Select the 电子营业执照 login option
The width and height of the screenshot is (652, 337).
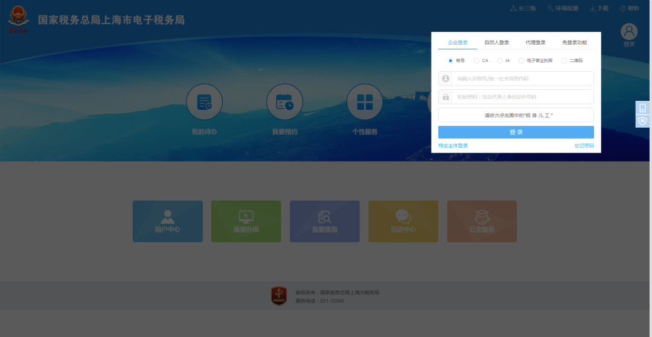522,61
